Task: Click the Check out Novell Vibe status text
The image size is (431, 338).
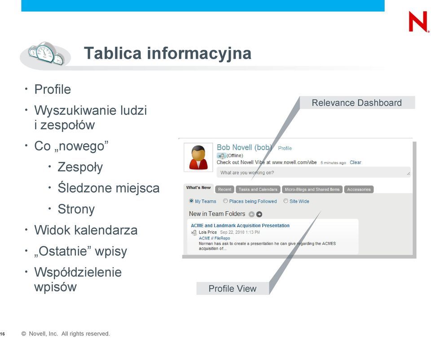Action: pyautogui.click(x=267, y=162)
